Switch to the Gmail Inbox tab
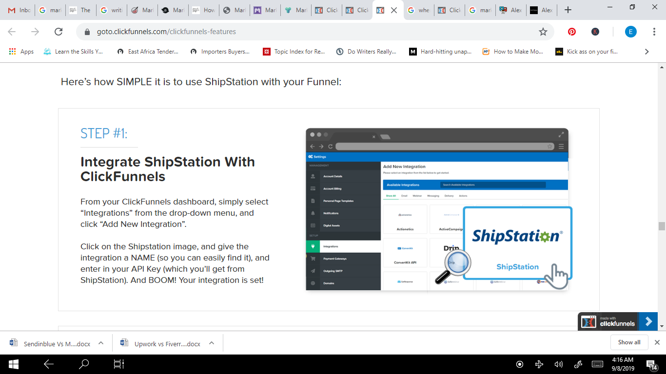Screen dimensions: 666x374 point(20,10)
